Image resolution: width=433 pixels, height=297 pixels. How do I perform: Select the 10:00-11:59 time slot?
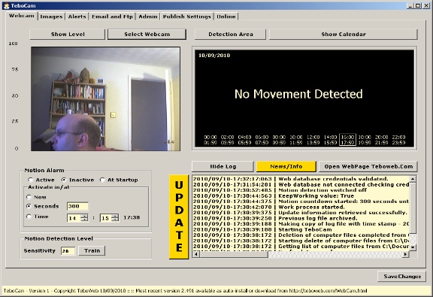[296, 140]
